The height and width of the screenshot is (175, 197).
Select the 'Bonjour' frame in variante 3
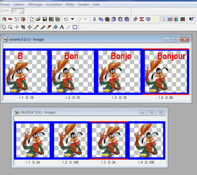click(166, 72)
